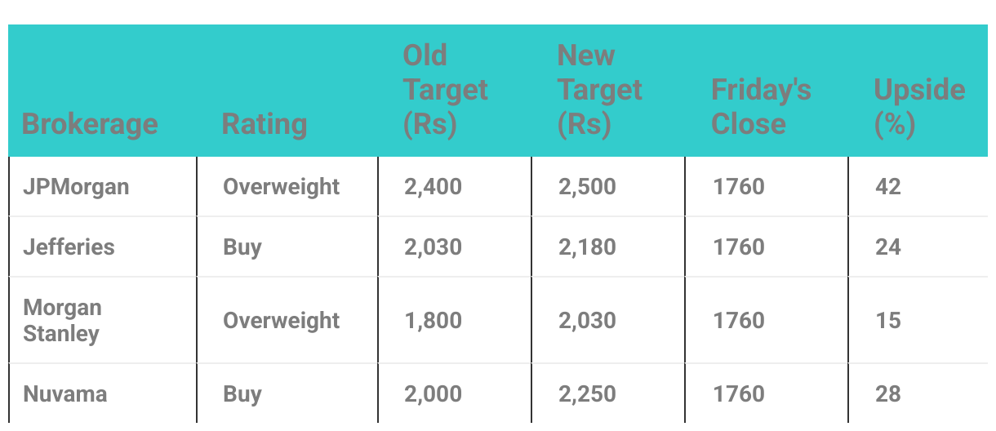Select the Rating column header
Image resolution: width=996 pixels, height=431 pixels.
pyautogui.click(x=265, y=124)
